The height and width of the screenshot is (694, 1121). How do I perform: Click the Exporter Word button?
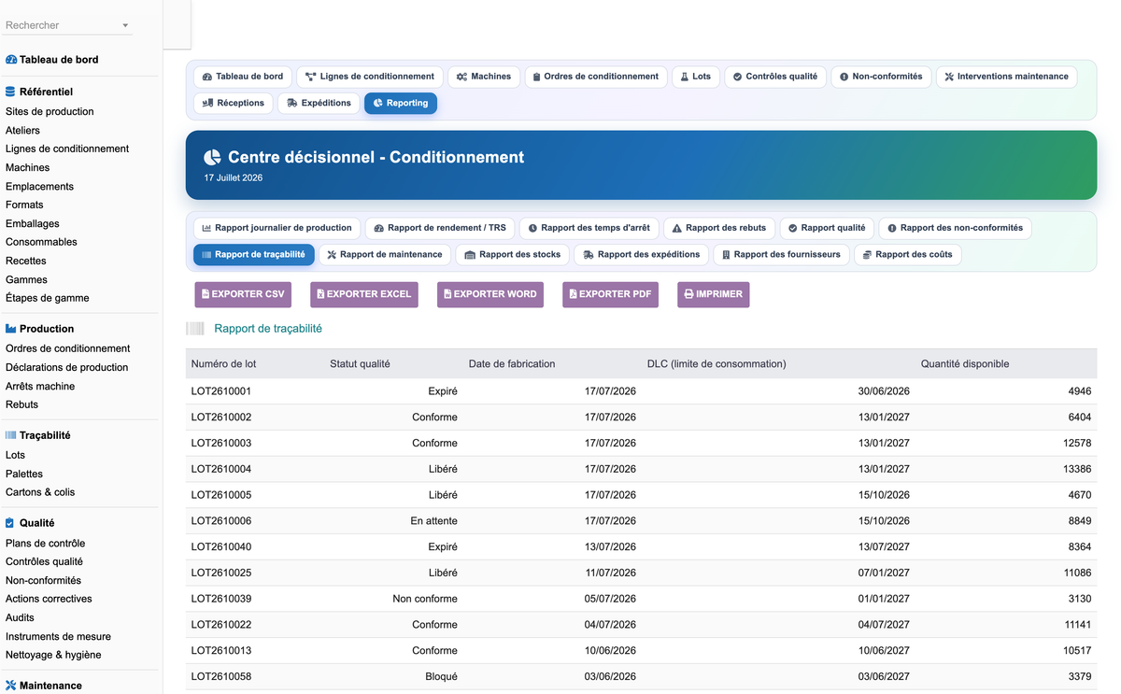coord(490,294)
